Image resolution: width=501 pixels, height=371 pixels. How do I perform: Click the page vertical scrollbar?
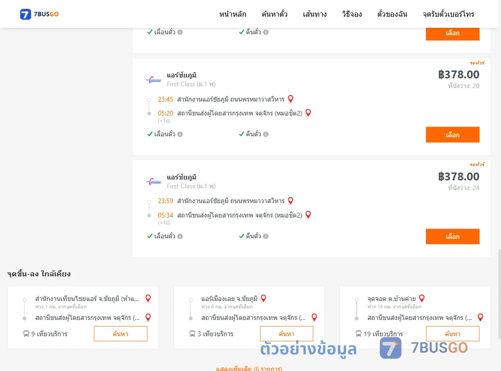pyautogui.click(x=500, y=294)
